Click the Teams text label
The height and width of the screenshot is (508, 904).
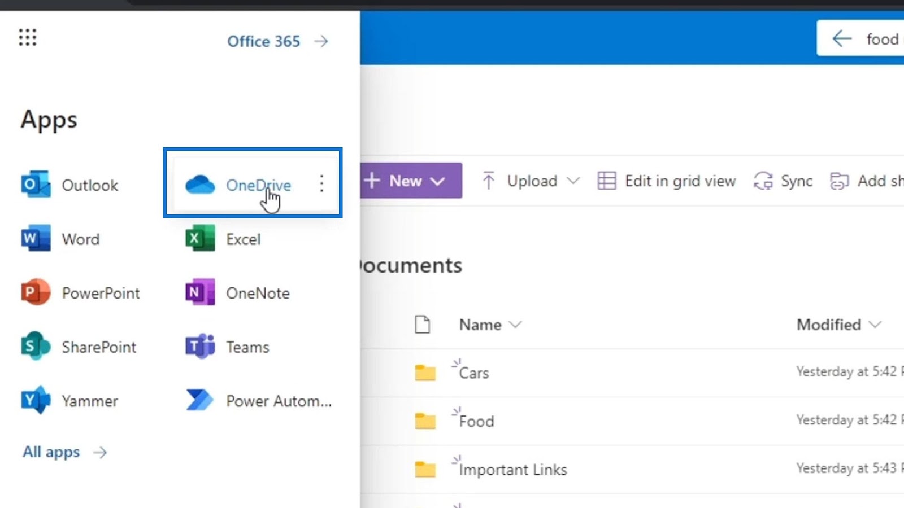pyautogui.click(x=247, y=347)
